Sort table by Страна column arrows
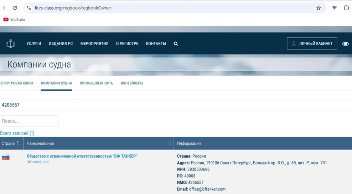 [19, 143]
